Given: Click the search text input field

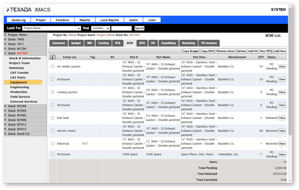Looking at the screenshot, I should pos(121,28).
